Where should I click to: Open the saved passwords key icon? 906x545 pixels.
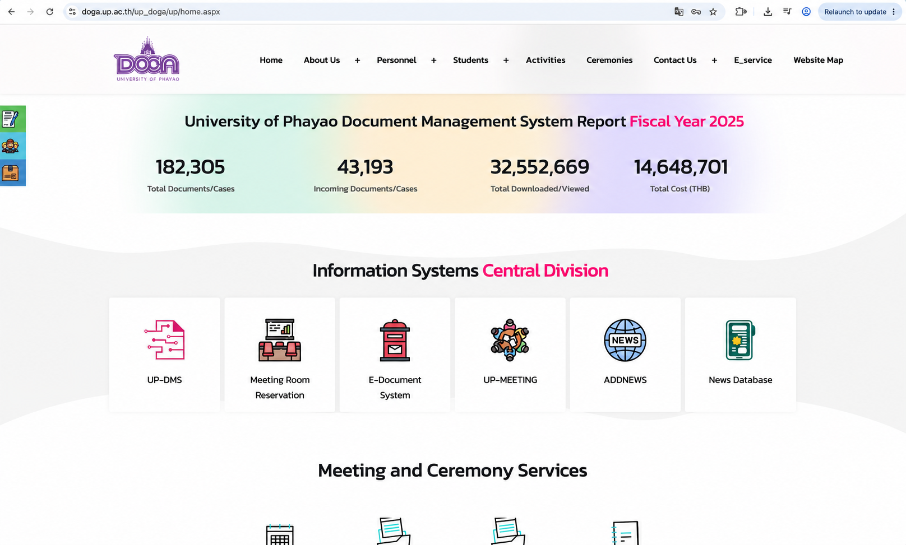coord(696,12)
